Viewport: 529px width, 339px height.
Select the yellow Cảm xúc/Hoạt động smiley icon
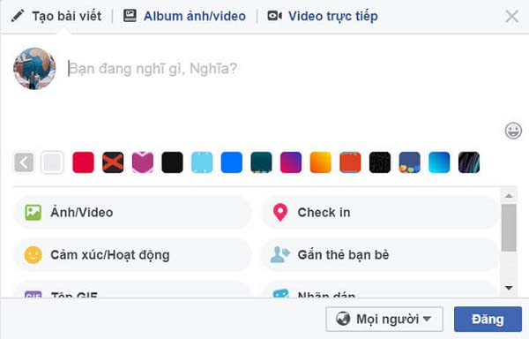pyautogui.click(x=34, y=254)
